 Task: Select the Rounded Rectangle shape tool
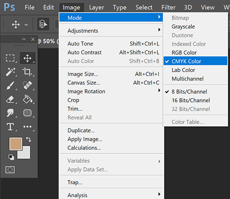28,113
